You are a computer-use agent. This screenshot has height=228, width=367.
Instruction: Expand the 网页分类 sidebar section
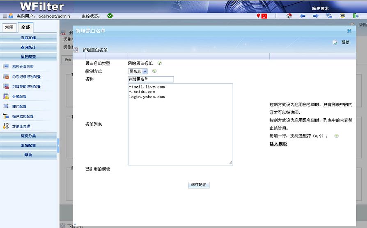tap(28, 136)
